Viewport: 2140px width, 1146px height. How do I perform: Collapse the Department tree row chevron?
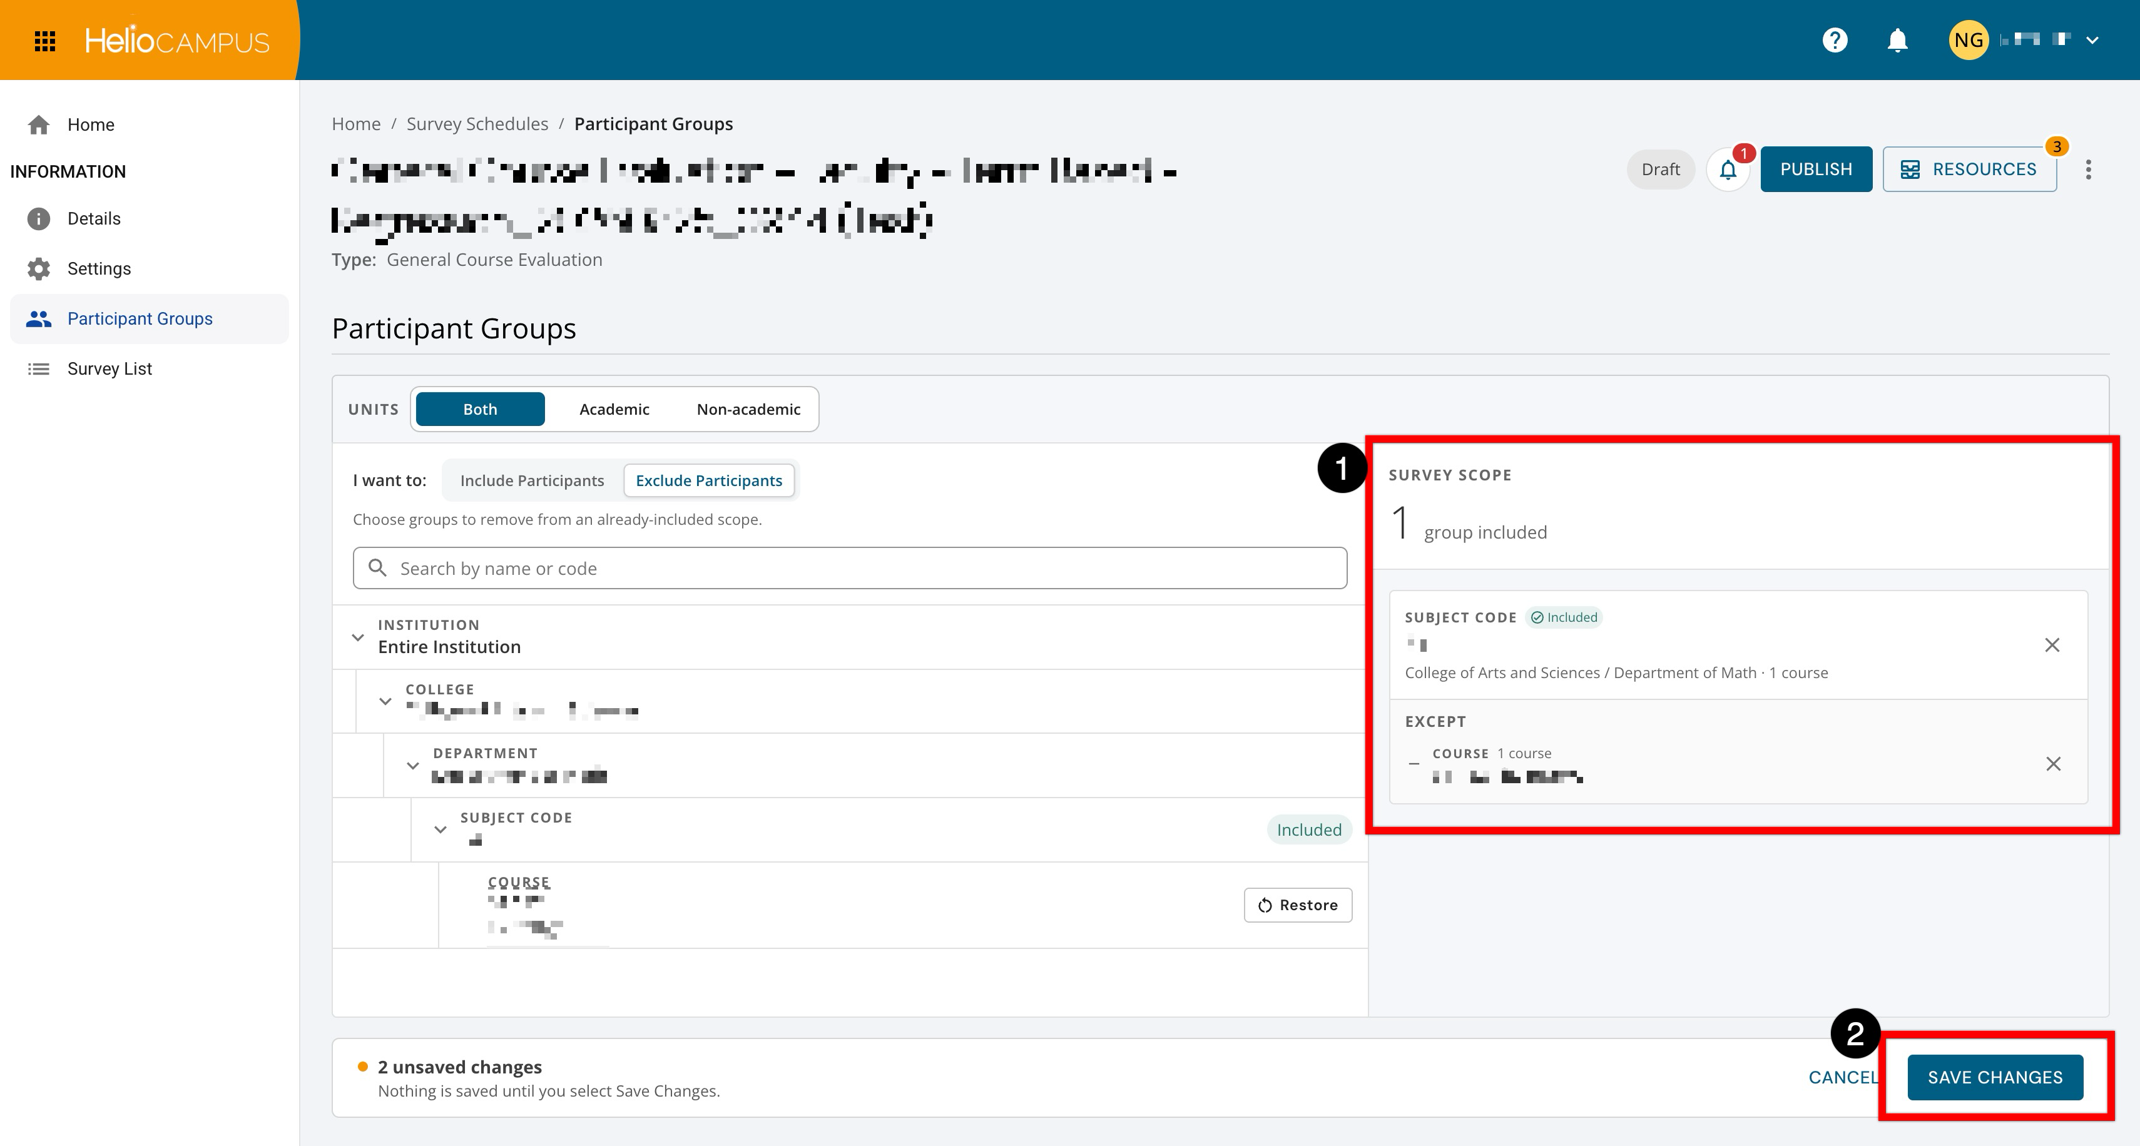point(413,766)
